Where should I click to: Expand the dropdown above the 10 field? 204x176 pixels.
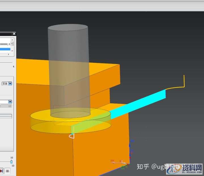click(10, 102)
